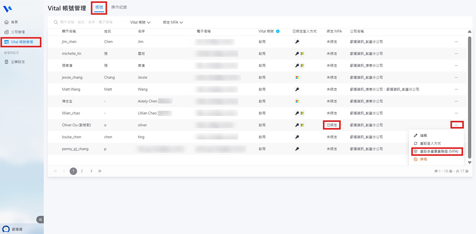Collapse the sidebar with double-chevron icon
476x234 pixels.
(40, 219)
